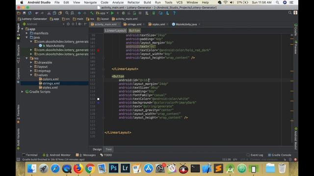Click the Back navigation arrow icon
314x176 pixels.
click(x=79, y=13)
